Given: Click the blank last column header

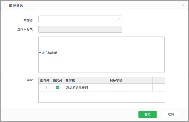Looking at the screenshot, I should pos(159,80).
